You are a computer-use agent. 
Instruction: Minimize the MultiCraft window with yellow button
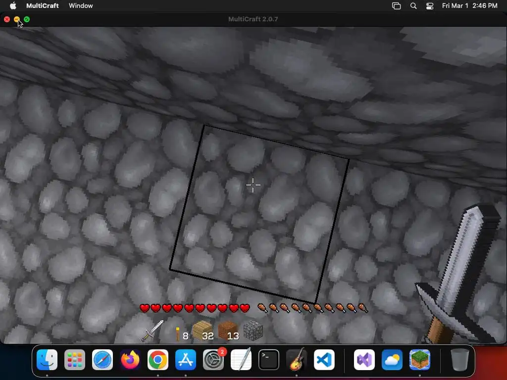17,19
